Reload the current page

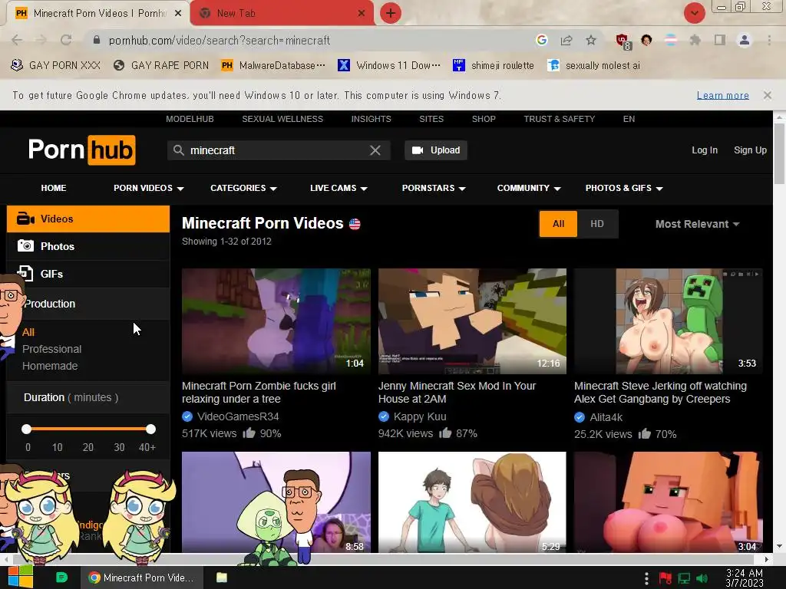pos(66,40)
